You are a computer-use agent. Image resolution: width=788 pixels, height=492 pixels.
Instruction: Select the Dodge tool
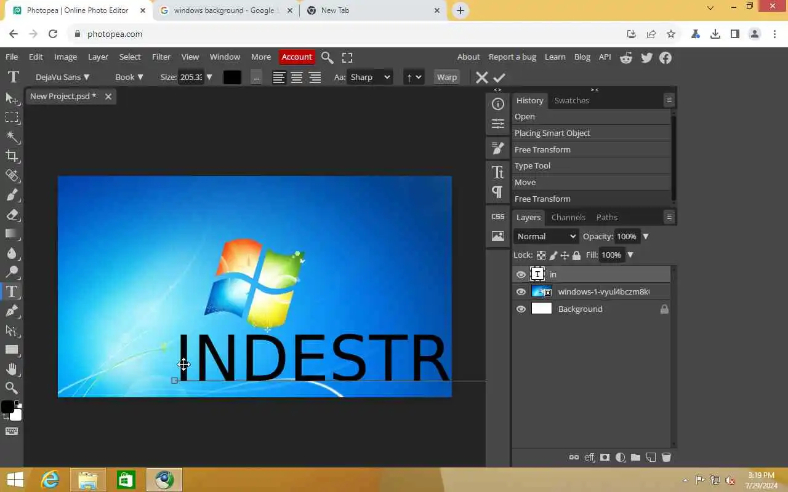pyautogui.click(x=12, y=272)
